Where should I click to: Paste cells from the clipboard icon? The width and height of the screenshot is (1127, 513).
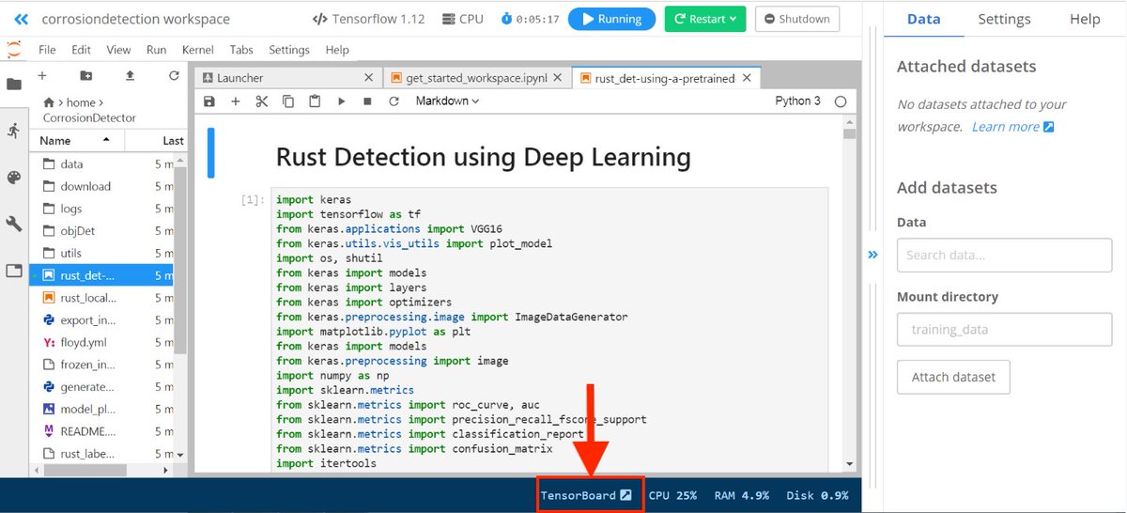point(315,101)
